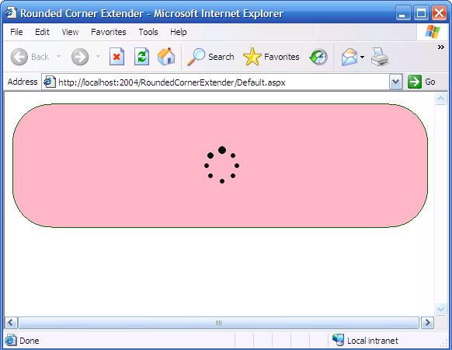Viewport: 452px width, 350px height.
Task: Expand the Forward button history dropdown arrow
Action: coord(98,56)
